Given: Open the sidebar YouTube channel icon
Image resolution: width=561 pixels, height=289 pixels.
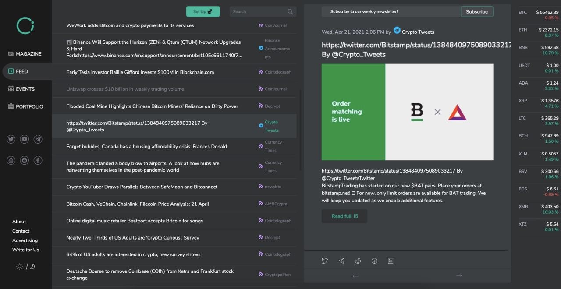Looking at the screenshot, I should click(25, 139).
